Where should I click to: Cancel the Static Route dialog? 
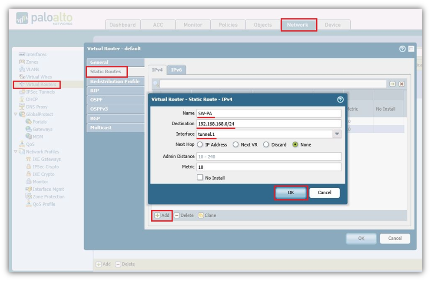coord(324,193)
